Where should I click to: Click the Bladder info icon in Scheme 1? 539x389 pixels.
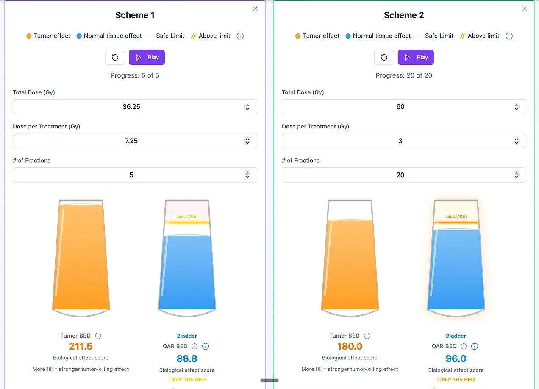click(206, 346)
